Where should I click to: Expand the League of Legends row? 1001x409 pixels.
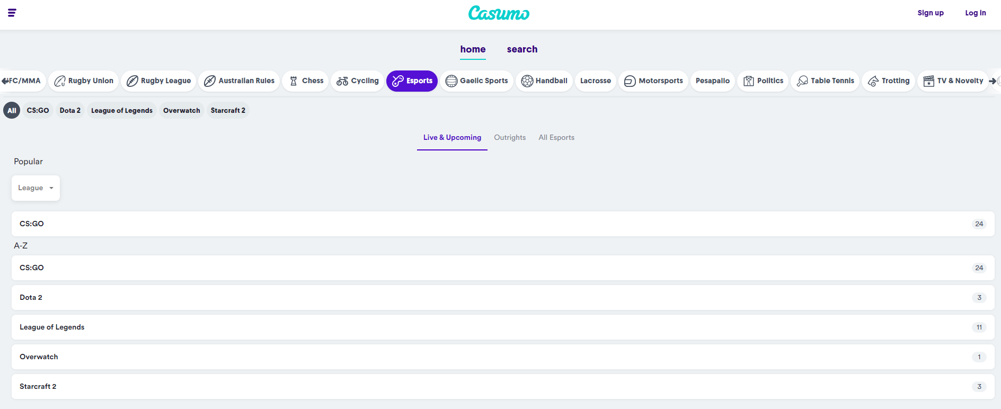pyautogui.click(x=503, y=327)
